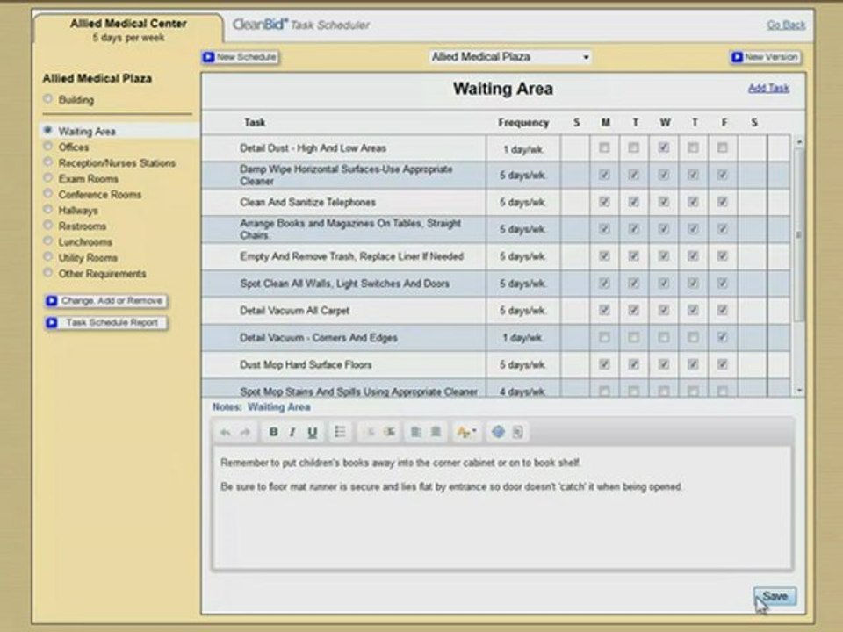Click the indent icon in notes toolbar

pos(390,432)
